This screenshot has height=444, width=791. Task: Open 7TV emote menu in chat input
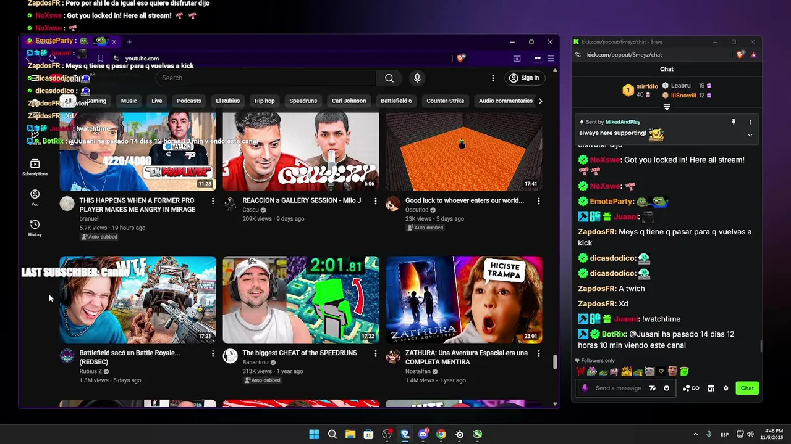pos(652,388)
